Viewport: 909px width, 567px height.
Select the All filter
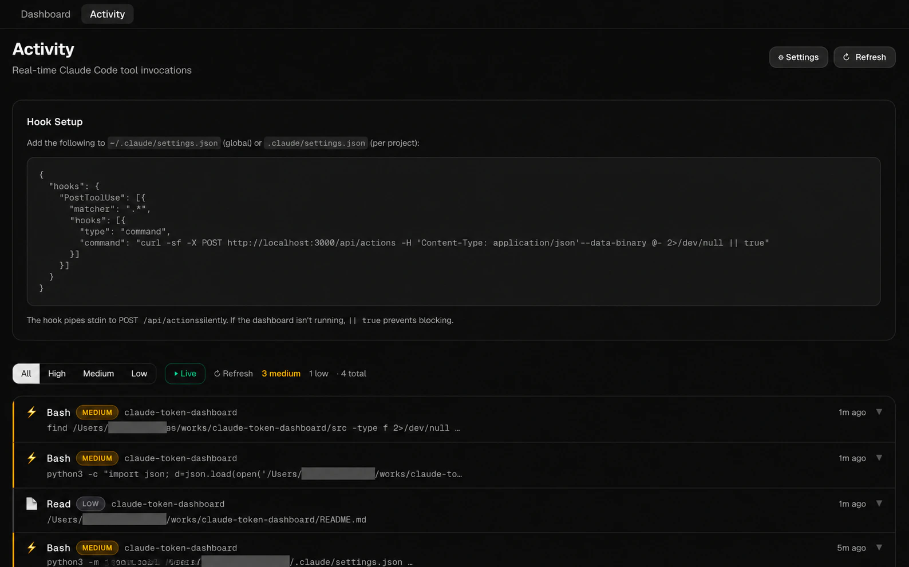coord(26,374)
